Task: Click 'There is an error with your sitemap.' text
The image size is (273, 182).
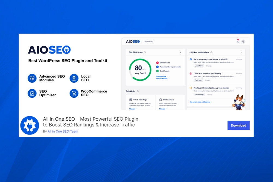Action: 207,74
